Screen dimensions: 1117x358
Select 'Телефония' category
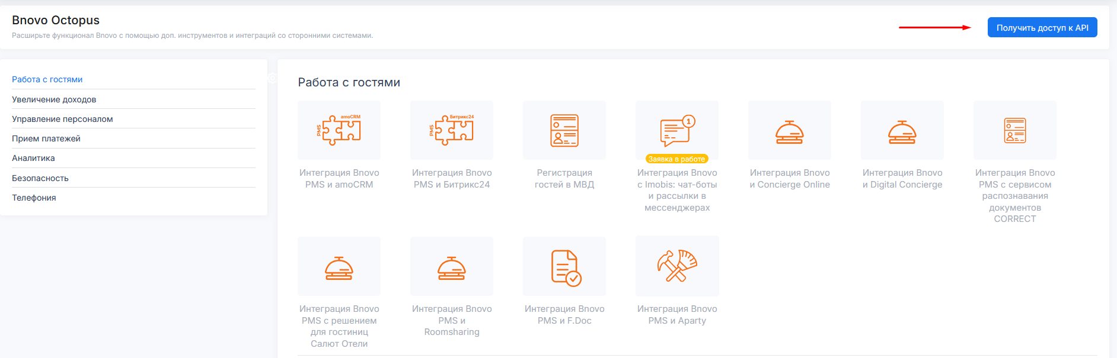(x=34, y=198)
